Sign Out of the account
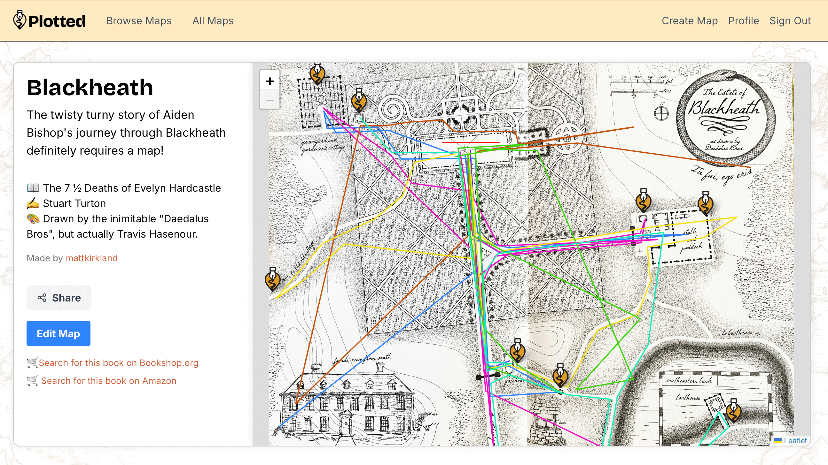 (790, 20)
